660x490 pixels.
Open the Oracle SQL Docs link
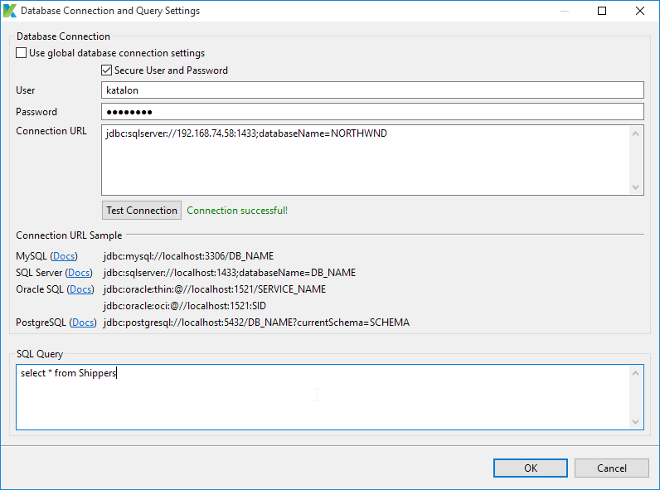pyautogui.click(x=80, y=289)
